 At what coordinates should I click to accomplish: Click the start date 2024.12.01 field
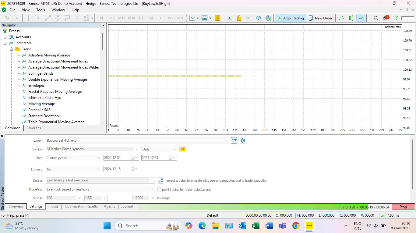(x=121, y=158)
